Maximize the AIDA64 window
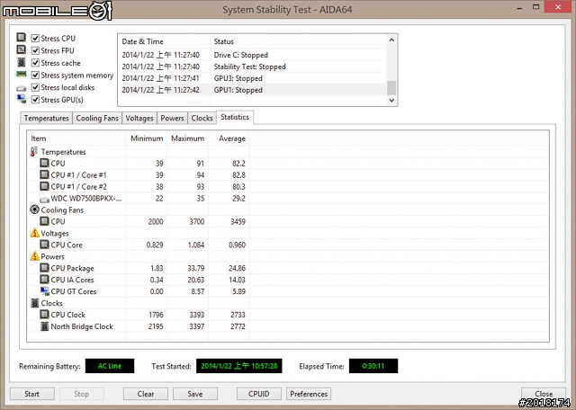Screen dimensions: 576x410 click(x=536, y=7)
